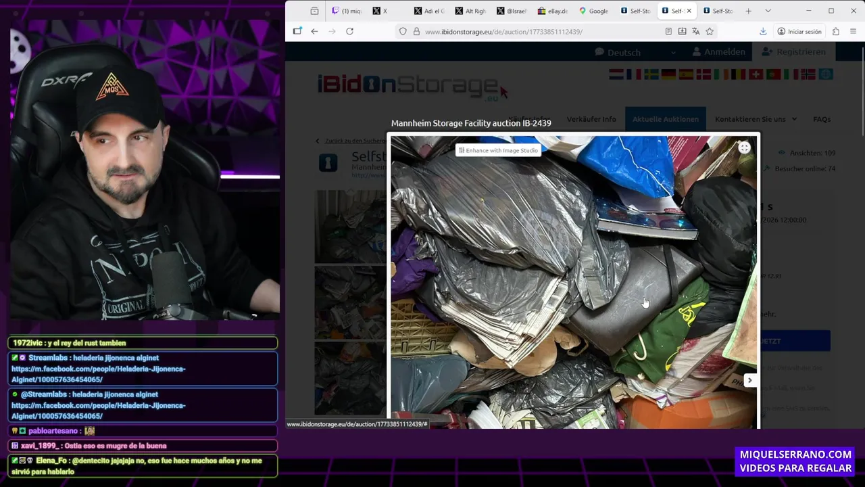Close the active Self-Storage tab
Image resolution: width=865 pixels, height=487 pixels.
click(x=689, y=11)
